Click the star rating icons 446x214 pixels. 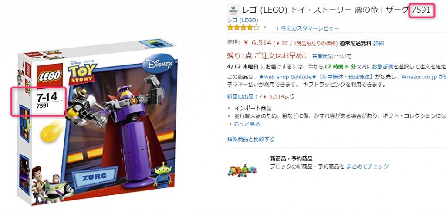[x=243, y=27]
